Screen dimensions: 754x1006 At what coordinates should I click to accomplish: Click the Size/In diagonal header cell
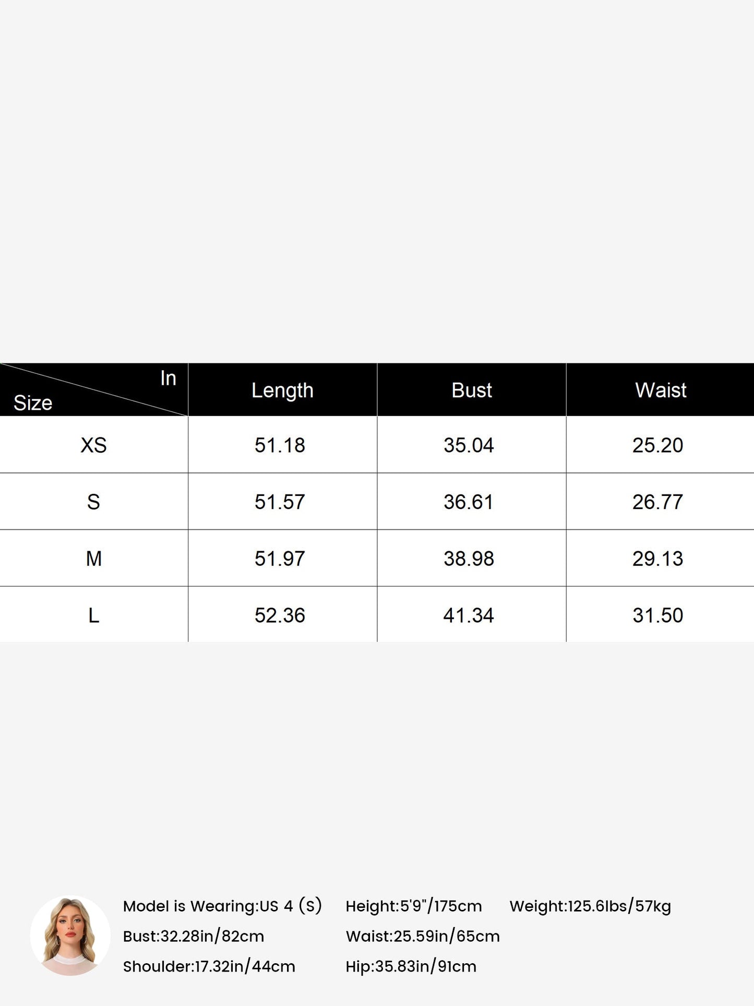(94, 390)
